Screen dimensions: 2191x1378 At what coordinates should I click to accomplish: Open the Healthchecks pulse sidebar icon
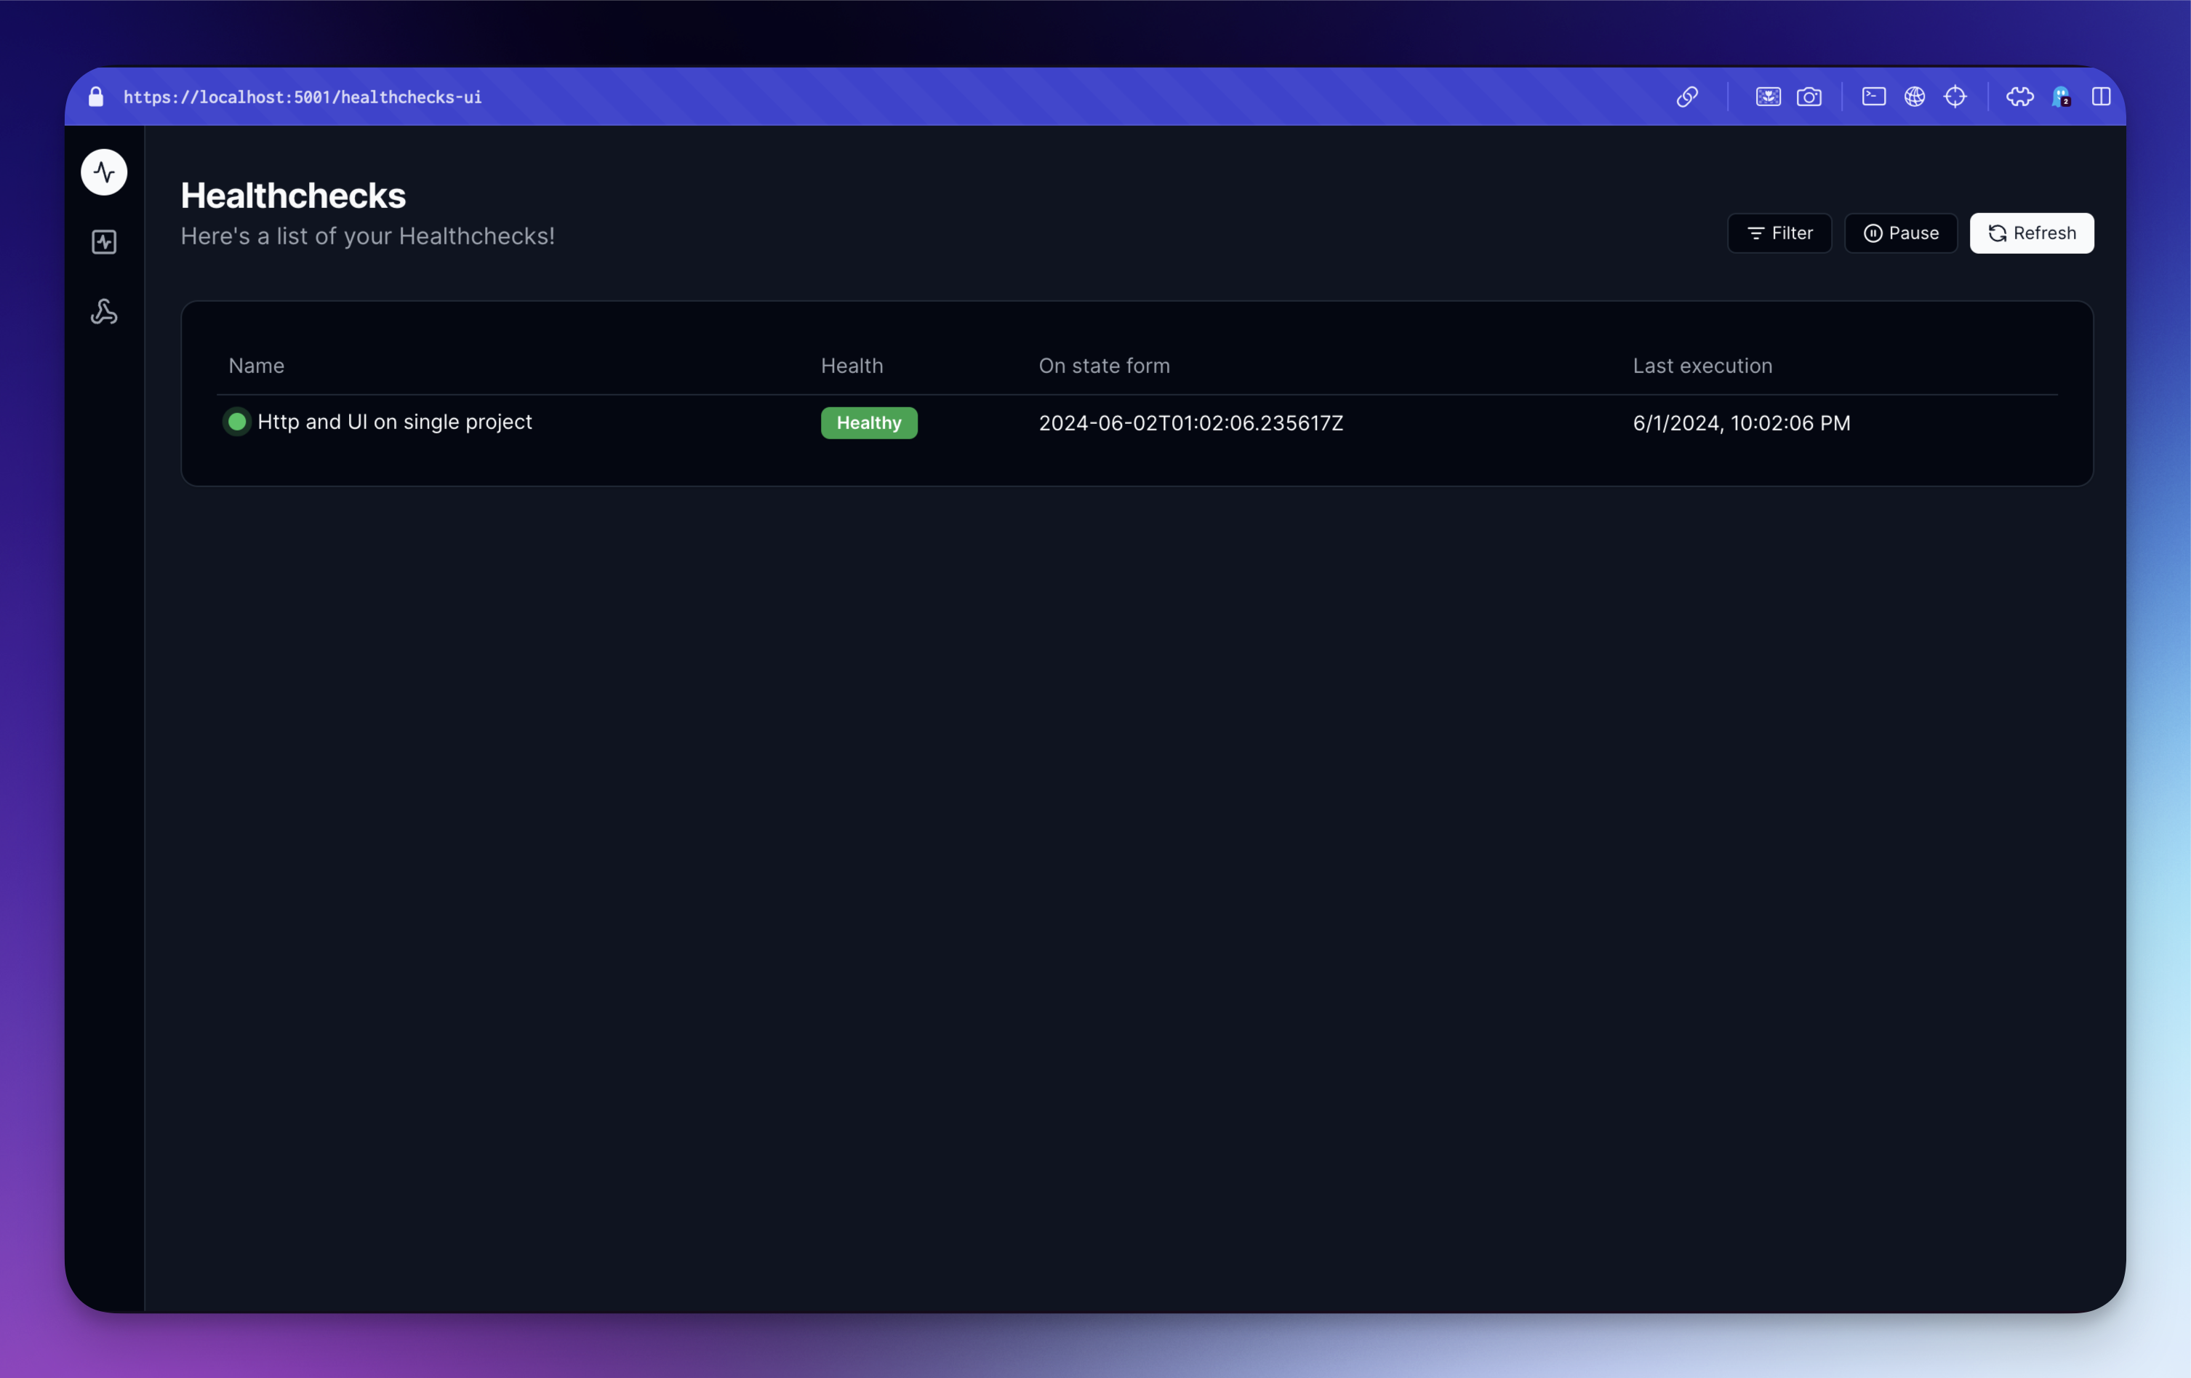[104, 172]
